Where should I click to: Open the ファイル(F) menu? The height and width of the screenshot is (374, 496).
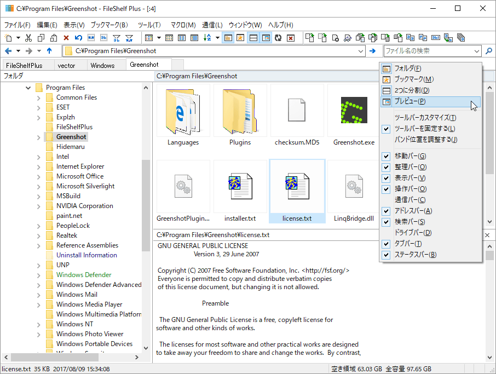click(x=18, y=25)
